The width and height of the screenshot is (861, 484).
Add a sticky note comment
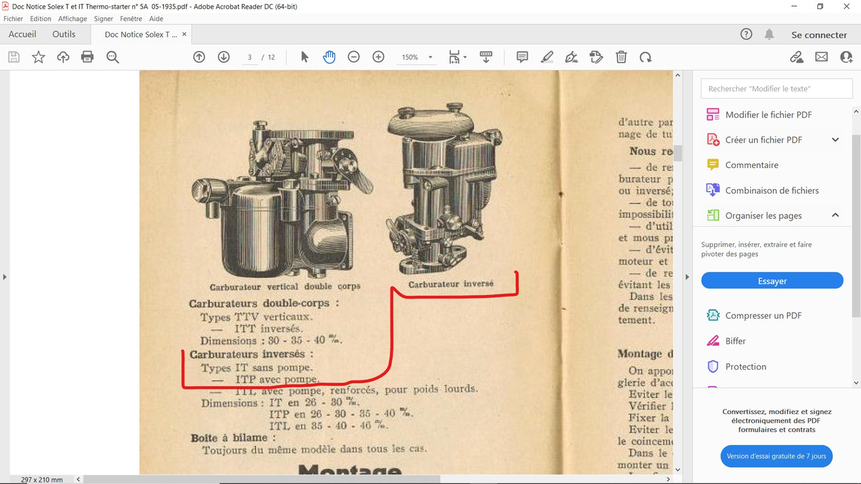coord(522,57)
